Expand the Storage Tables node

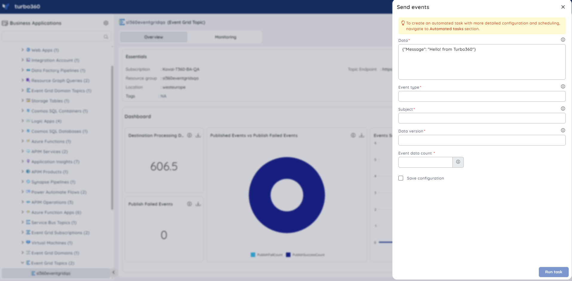[22, 101]
